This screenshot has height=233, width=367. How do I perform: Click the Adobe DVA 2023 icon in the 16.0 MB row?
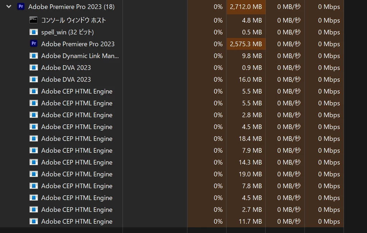[33, 79]
